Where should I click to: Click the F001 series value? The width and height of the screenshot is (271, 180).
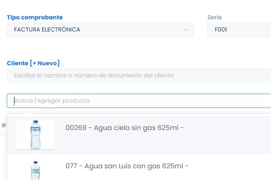pos(220,30)
